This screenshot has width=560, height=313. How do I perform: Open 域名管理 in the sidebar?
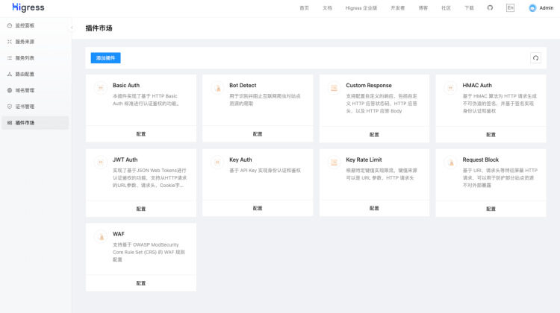(35, 90)
